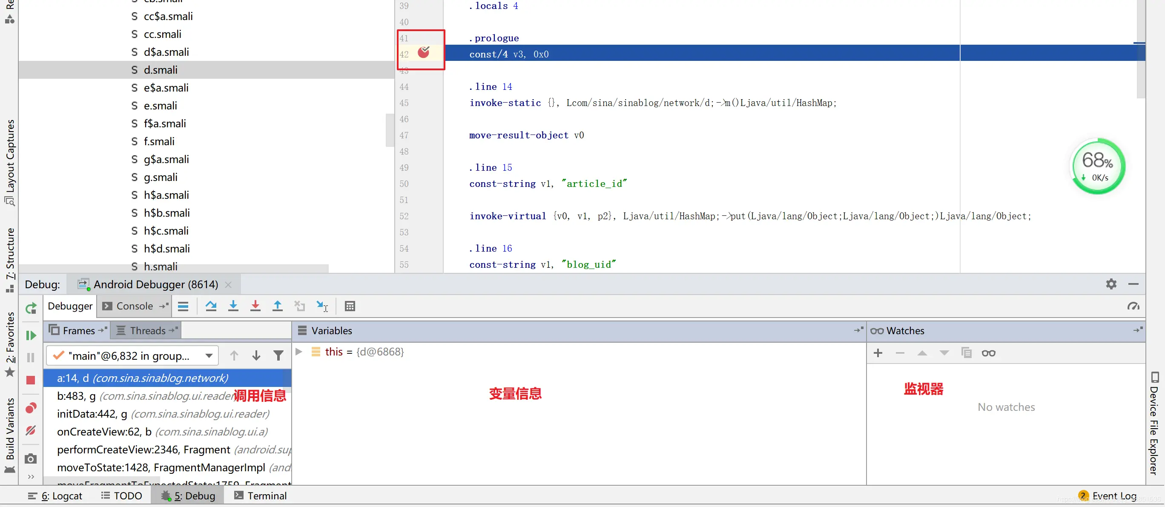Open the Evaluate Expression calculator icon
The height and width of the screenshot is (507, 1165).
pyautogui.click(x=350, y=306)
